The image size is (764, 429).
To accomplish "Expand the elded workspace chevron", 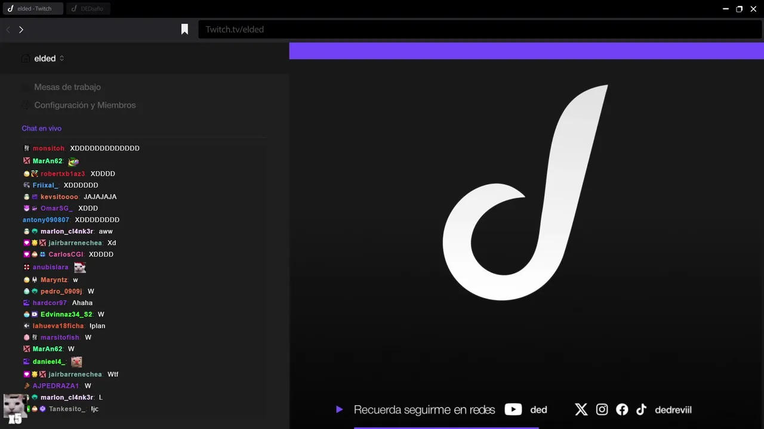I will click(x=61, y=58).
